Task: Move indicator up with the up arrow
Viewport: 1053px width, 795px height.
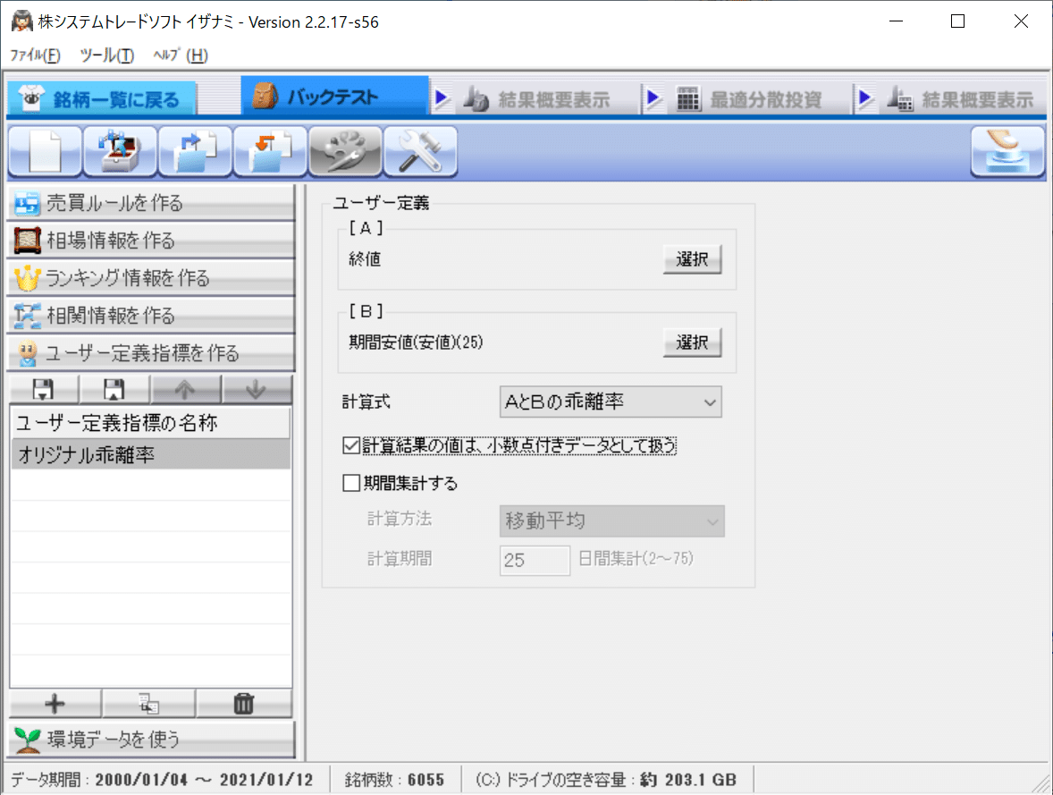Action: pyautogui.click(x=185, y=389)
